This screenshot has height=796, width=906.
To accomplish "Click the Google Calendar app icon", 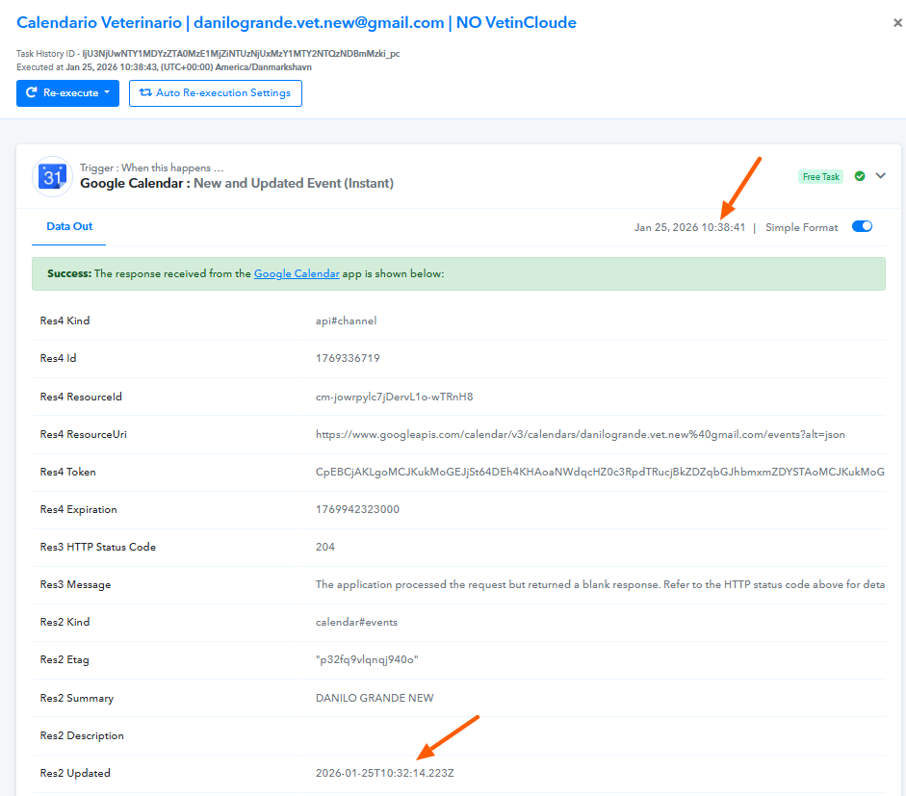I will 52,176.
